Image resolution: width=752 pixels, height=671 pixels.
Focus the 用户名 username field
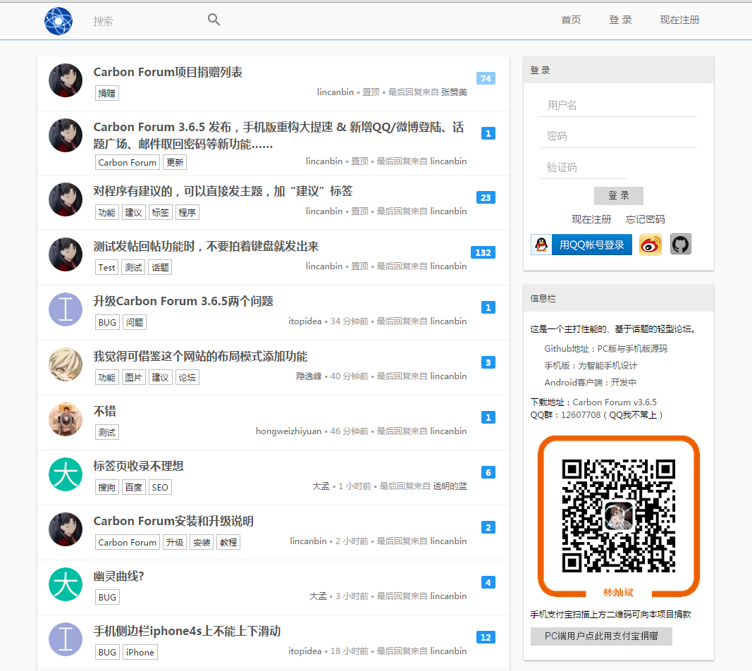click(x=618, y=104)
